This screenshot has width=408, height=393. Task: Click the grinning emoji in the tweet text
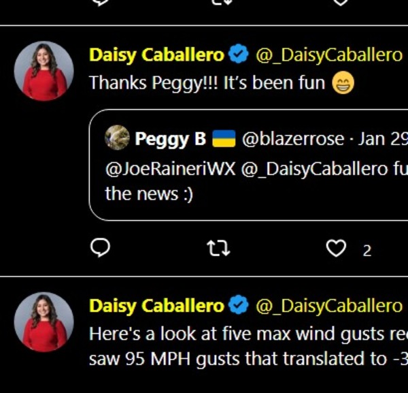pos(343,83)
